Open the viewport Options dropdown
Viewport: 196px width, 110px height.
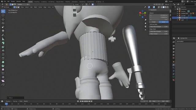point(168,4)
